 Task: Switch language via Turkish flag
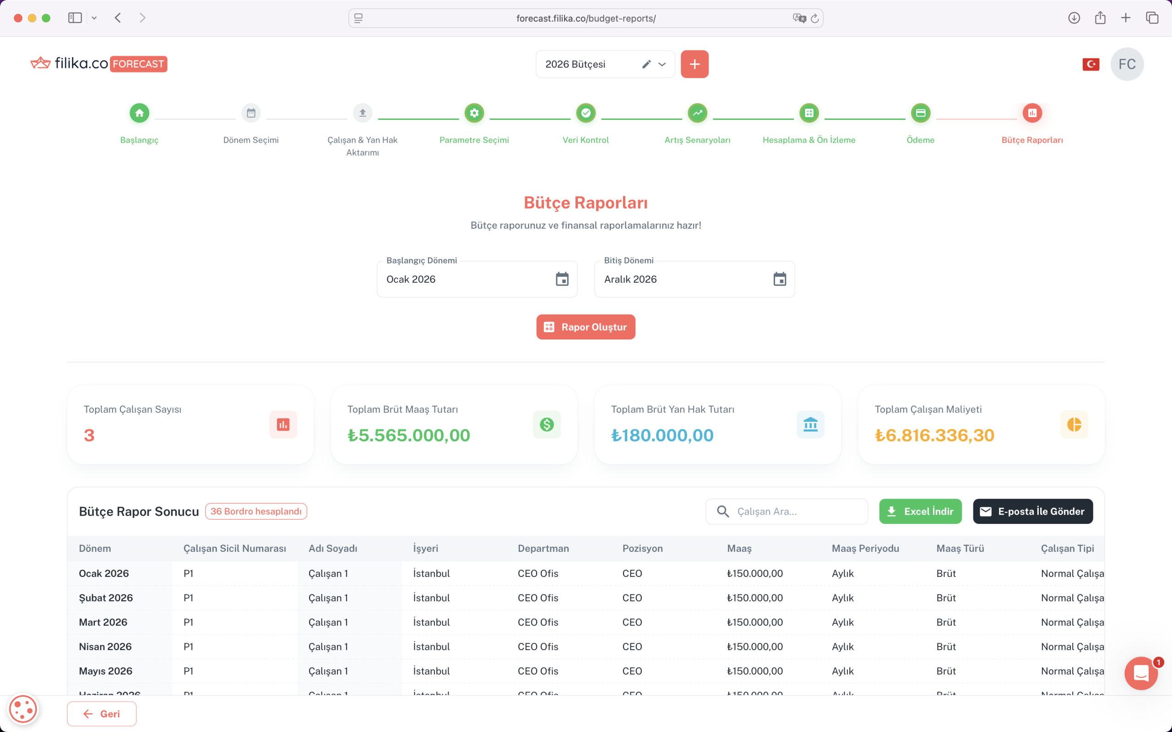click(1091, 65)
